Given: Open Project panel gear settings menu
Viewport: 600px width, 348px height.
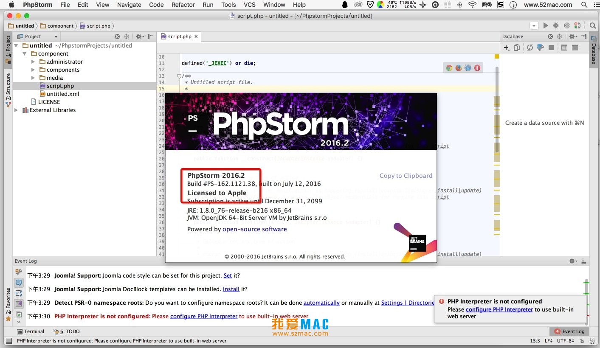Looking at the screenshot, I should 139,36.
